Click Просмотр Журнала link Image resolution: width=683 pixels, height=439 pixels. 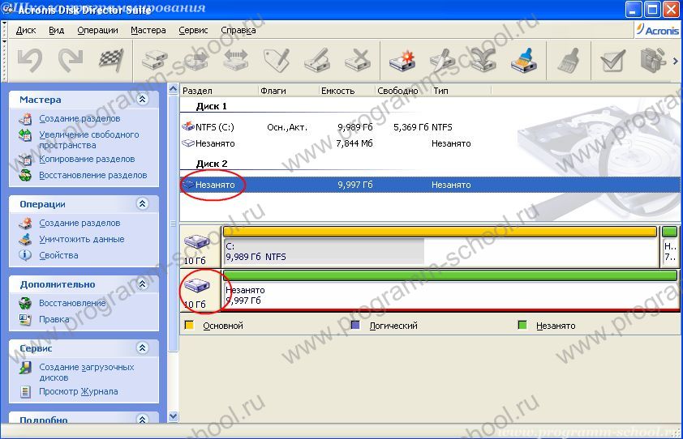click(79, 391)
